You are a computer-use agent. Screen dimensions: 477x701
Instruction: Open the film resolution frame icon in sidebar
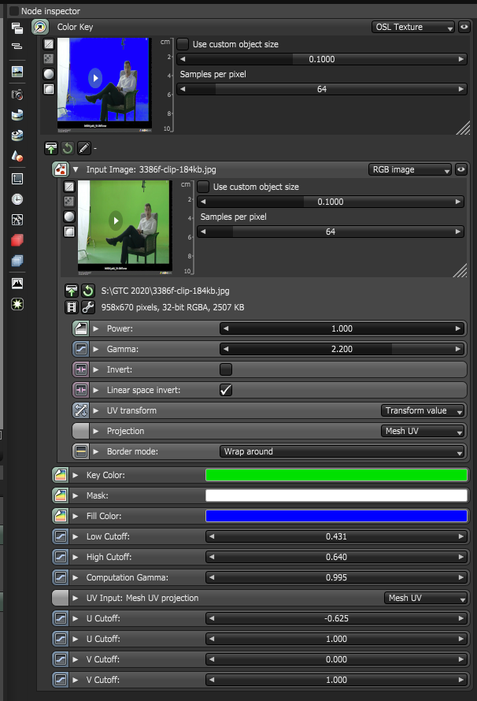[x=17, y=179]
